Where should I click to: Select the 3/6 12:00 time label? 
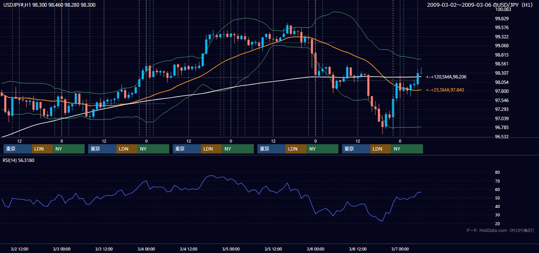(358, 249)
